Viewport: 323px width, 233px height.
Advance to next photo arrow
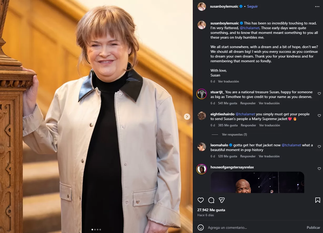(x=187, y=117)
